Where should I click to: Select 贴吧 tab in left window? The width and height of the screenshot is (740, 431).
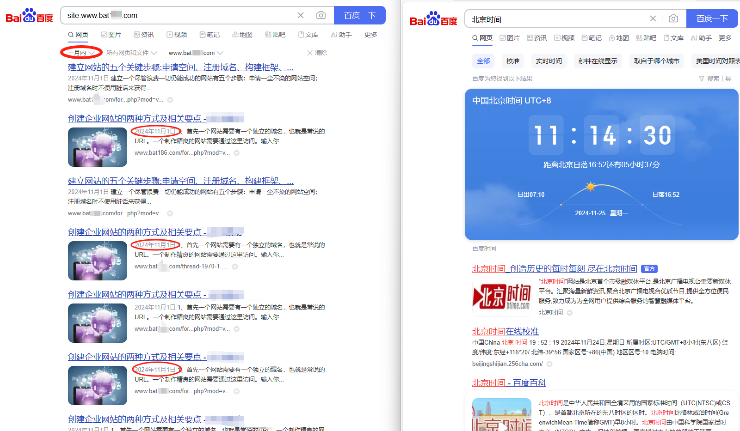pos(275,35)
